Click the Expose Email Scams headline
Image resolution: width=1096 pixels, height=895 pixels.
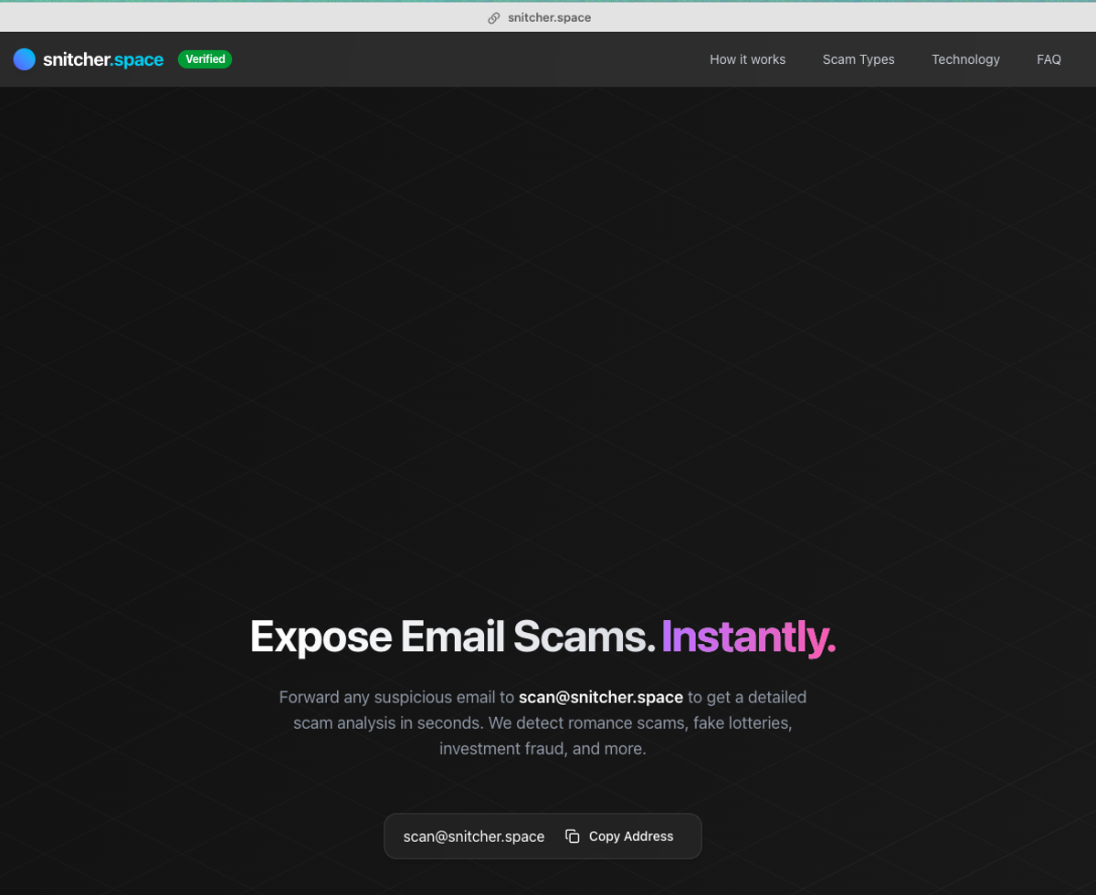pyautogui.click(x=453, y=637)
